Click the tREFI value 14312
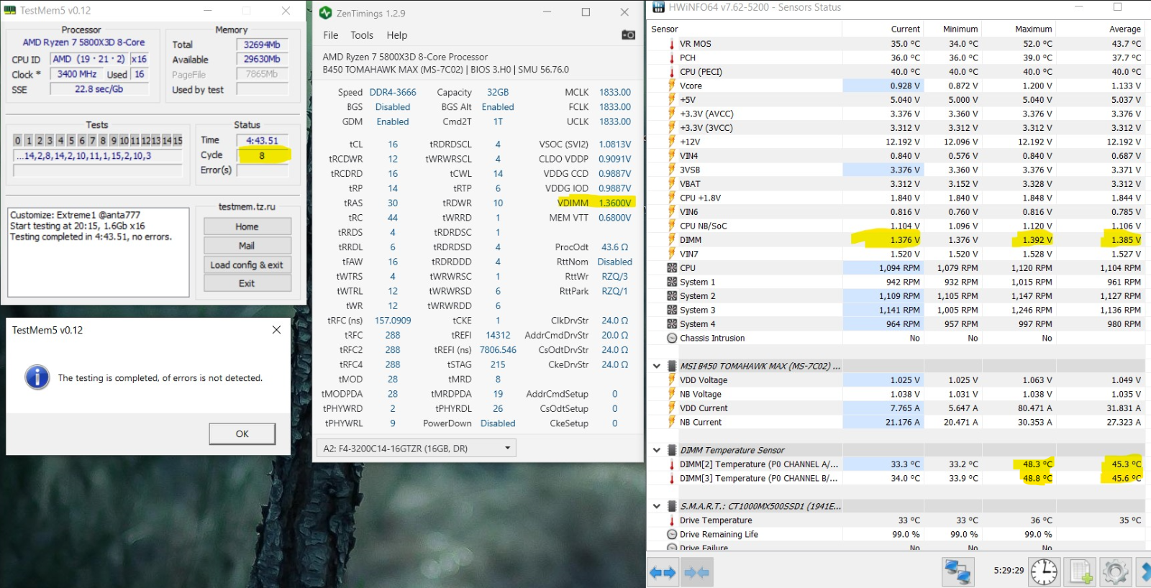 coord(498,335)
